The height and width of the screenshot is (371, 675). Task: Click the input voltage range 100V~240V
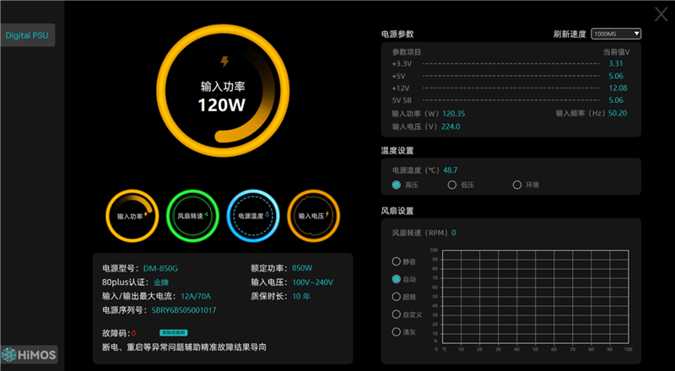pos(312,282)
